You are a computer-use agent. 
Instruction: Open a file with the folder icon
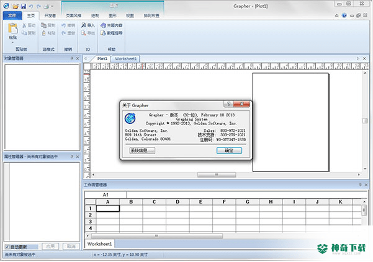16,6
